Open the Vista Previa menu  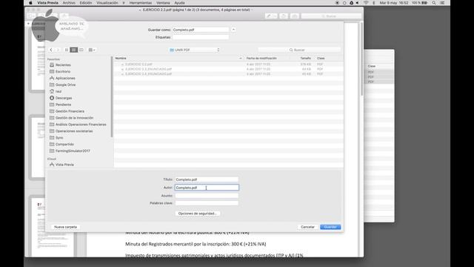[x=47, y=3]
